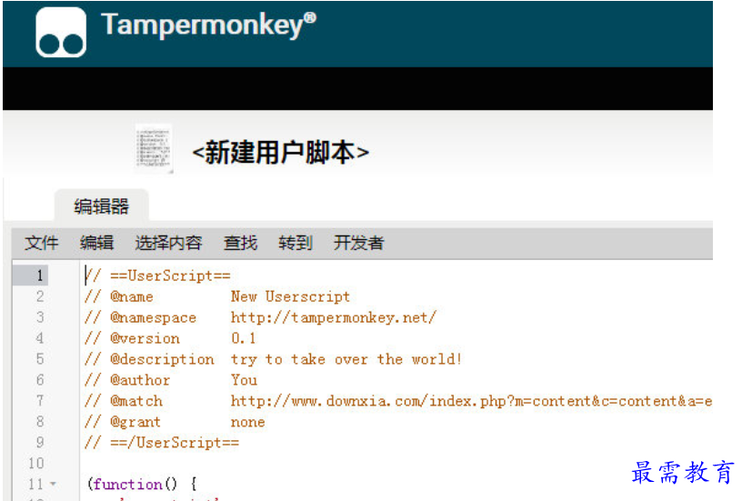This screenshot has height=501, width=742.
Task: Switch to the 编辑器 tab
Action: coord(101,206)
